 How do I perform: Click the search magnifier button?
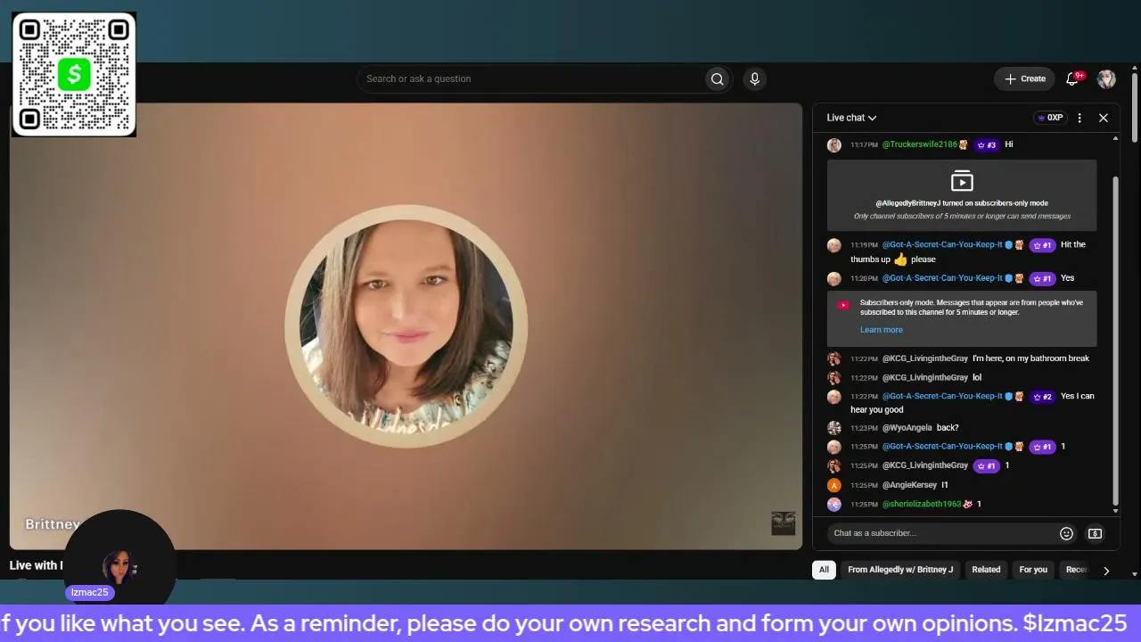pos(717,78)
